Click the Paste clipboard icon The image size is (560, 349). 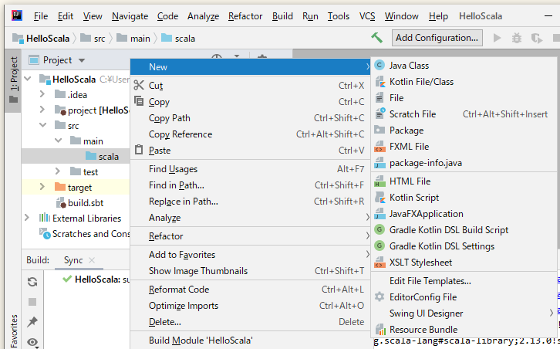coord(139,150)
